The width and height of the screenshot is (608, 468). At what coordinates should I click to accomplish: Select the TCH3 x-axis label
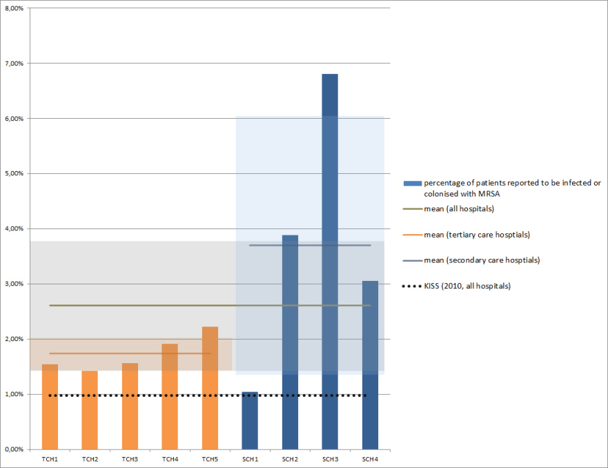tap(130, 458)
